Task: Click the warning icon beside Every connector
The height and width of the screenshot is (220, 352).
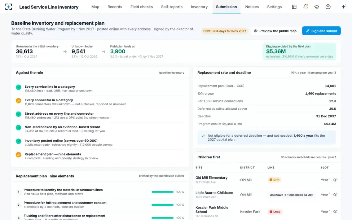Action: (x=18, y=101)
